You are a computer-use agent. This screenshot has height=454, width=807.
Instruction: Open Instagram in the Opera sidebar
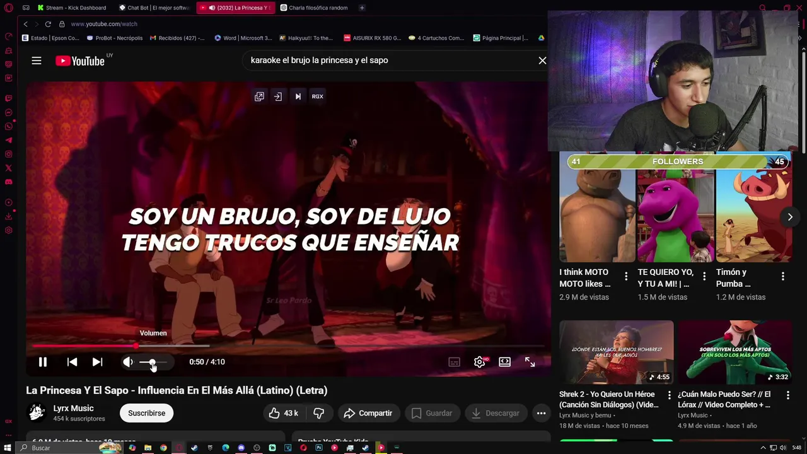[x=8, y=154]
